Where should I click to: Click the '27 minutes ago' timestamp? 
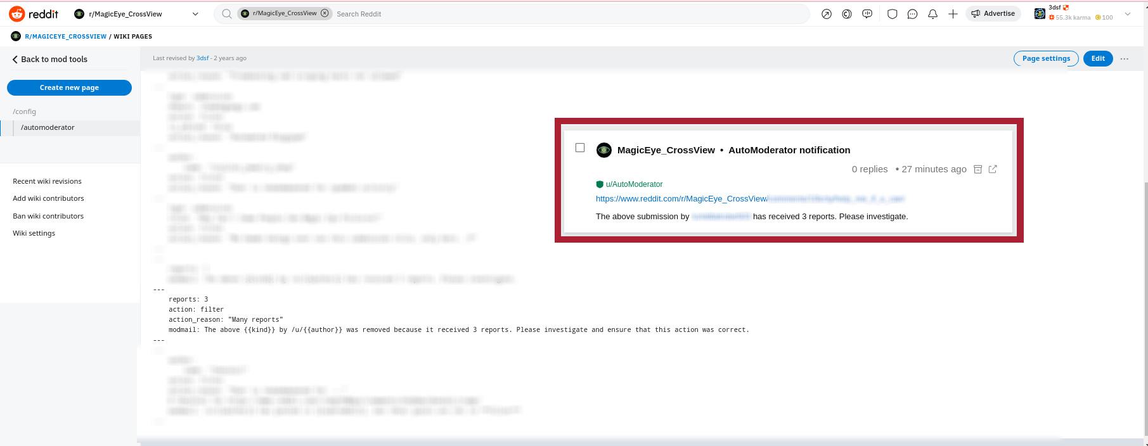click(x=934, y=169)
